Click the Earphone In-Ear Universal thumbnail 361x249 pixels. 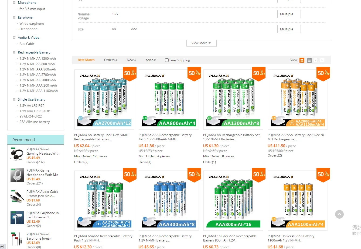17,218
